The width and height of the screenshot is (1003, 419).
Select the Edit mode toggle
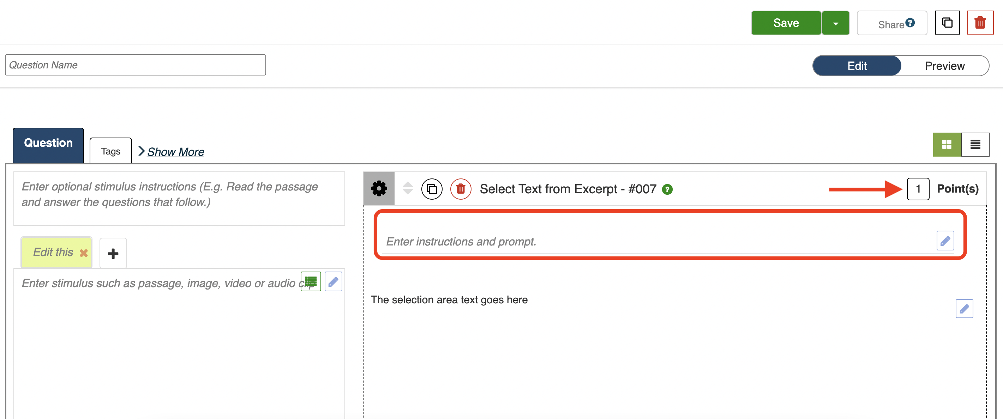click(x=857, y=66)
